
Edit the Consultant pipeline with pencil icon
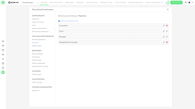[x=164, y=26]
